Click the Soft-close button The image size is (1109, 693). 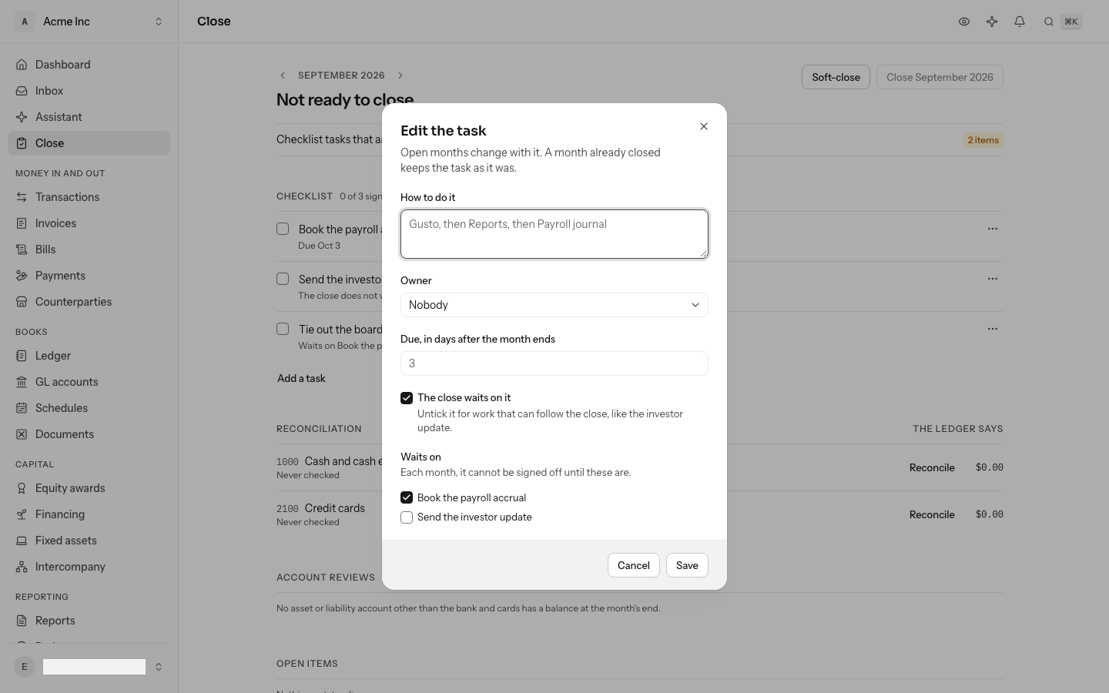[836, 77]
